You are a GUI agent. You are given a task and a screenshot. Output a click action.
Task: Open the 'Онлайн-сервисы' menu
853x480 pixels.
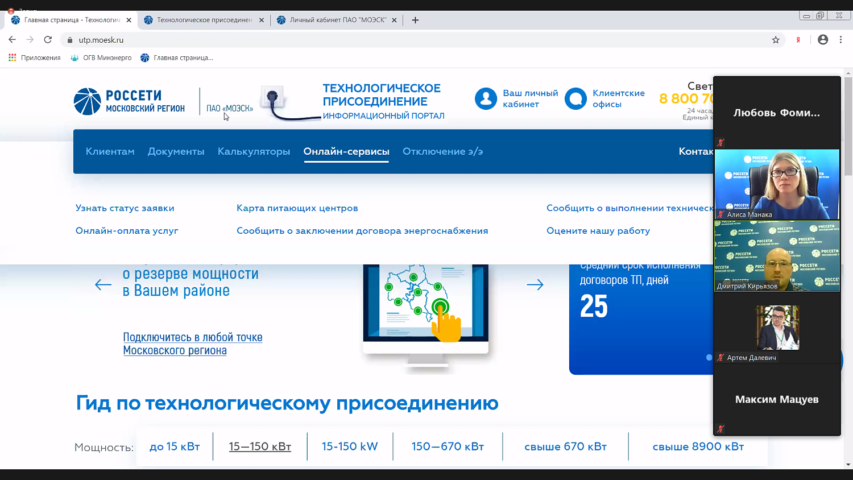coord(346,151)
